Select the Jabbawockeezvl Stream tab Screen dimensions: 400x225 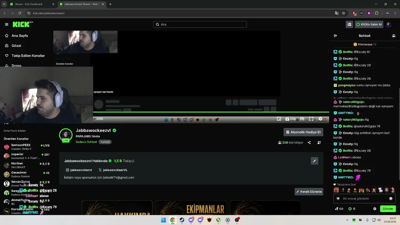[82, 4]
